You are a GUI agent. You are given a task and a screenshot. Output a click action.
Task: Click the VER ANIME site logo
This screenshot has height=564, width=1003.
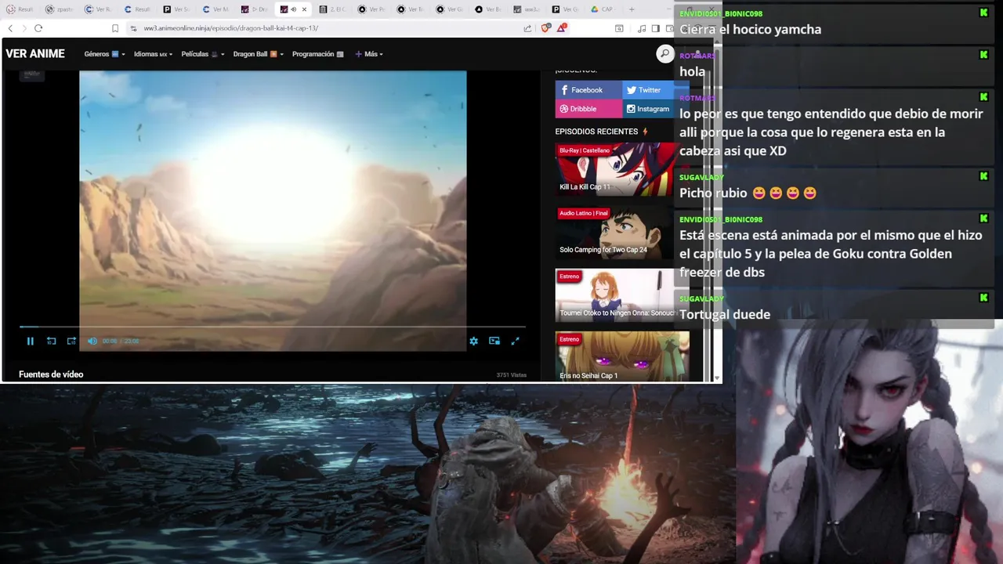pos(35,54)
